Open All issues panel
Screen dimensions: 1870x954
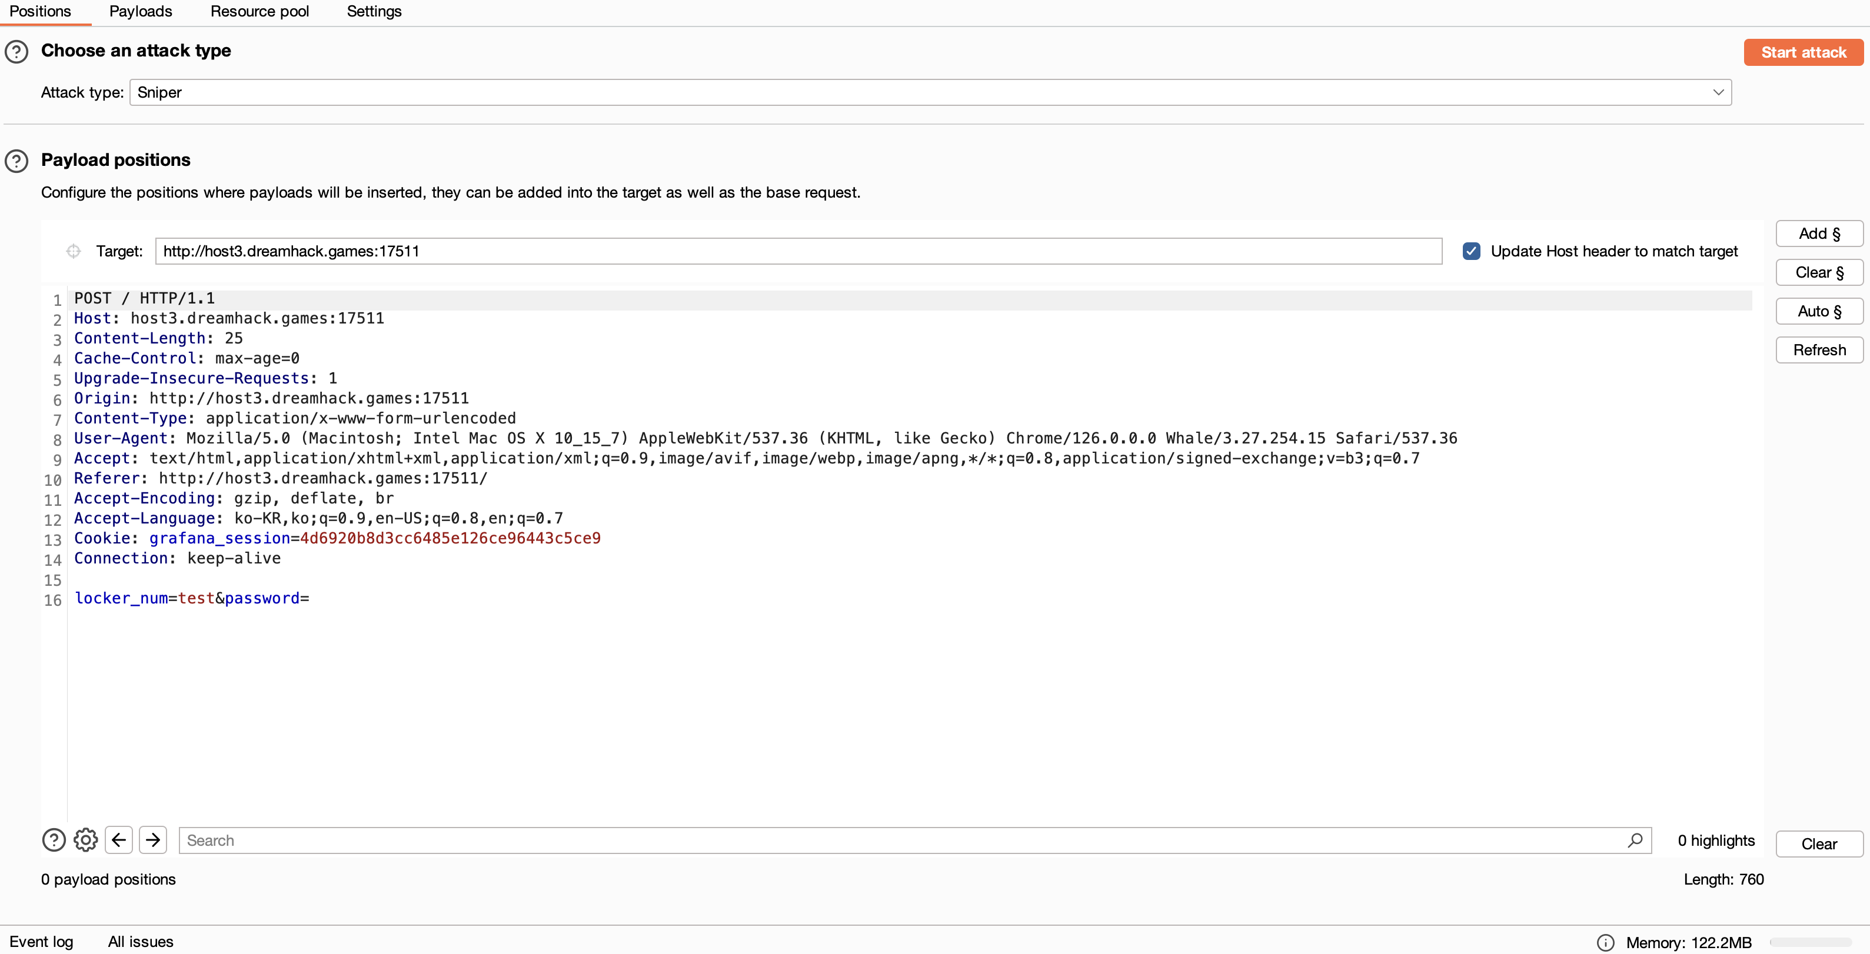coord(141,942)
